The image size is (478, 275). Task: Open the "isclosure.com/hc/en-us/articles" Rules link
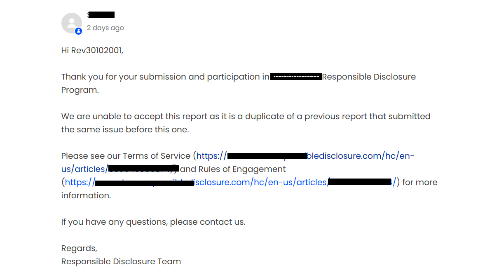pyautogui.click(x=261, y=182)
